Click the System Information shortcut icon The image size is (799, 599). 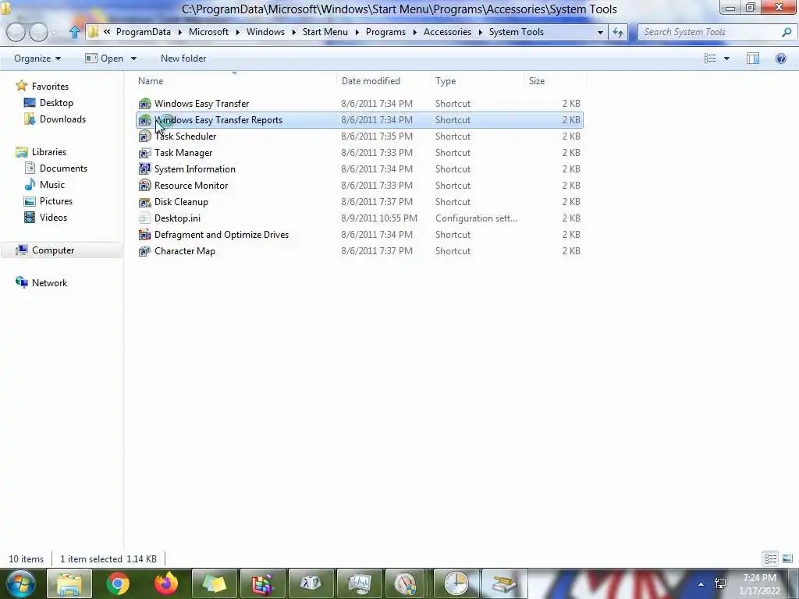point(144,168)
